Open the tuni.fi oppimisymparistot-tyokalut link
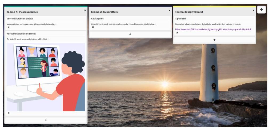Image resolution: width=273 pixels, height=130 pixels. pyautogui.click(x=213, y=29)
